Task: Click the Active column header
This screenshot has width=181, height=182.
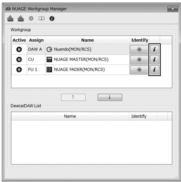Action: pyautogui.click(x=19, y=40)
